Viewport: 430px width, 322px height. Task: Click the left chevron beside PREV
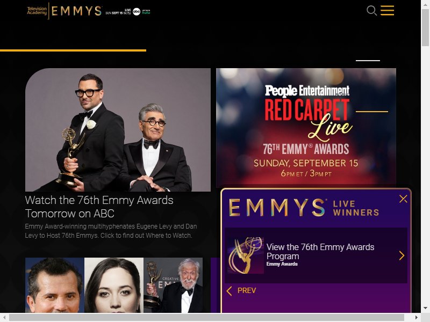(230, 291)
